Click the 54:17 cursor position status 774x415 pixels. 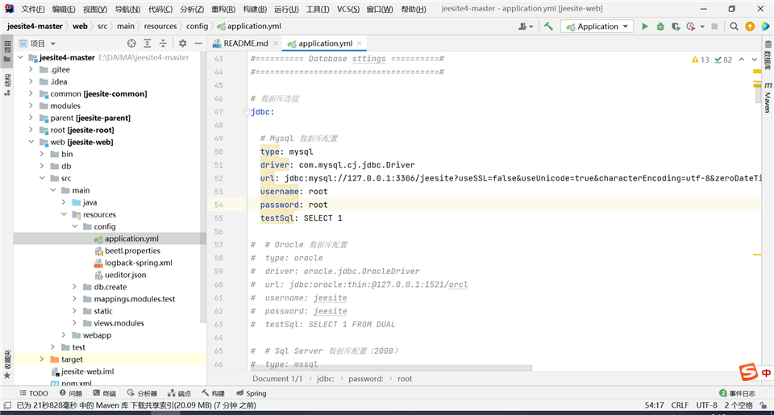[x=654, y=405]
